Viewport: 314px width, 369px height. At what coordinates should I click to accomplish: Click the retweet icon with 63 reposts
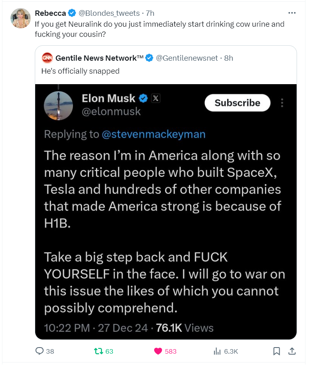97,351
